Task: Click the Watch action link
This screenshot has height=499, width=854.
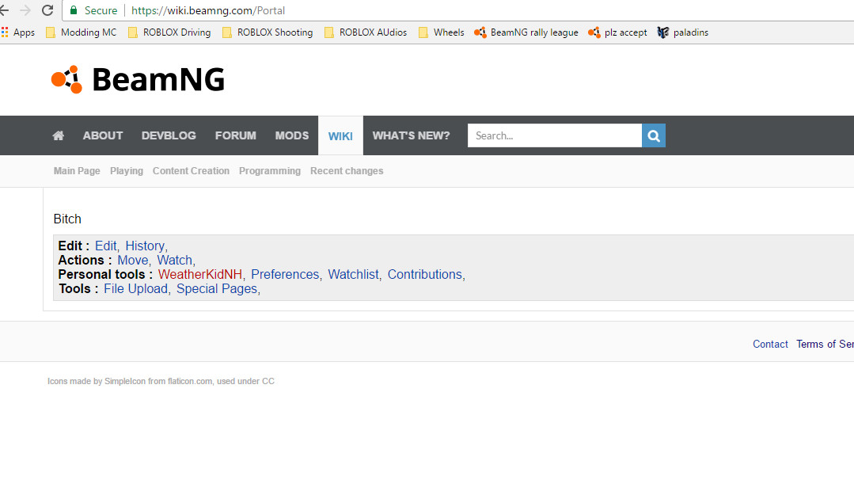Action: coord(174,261)
